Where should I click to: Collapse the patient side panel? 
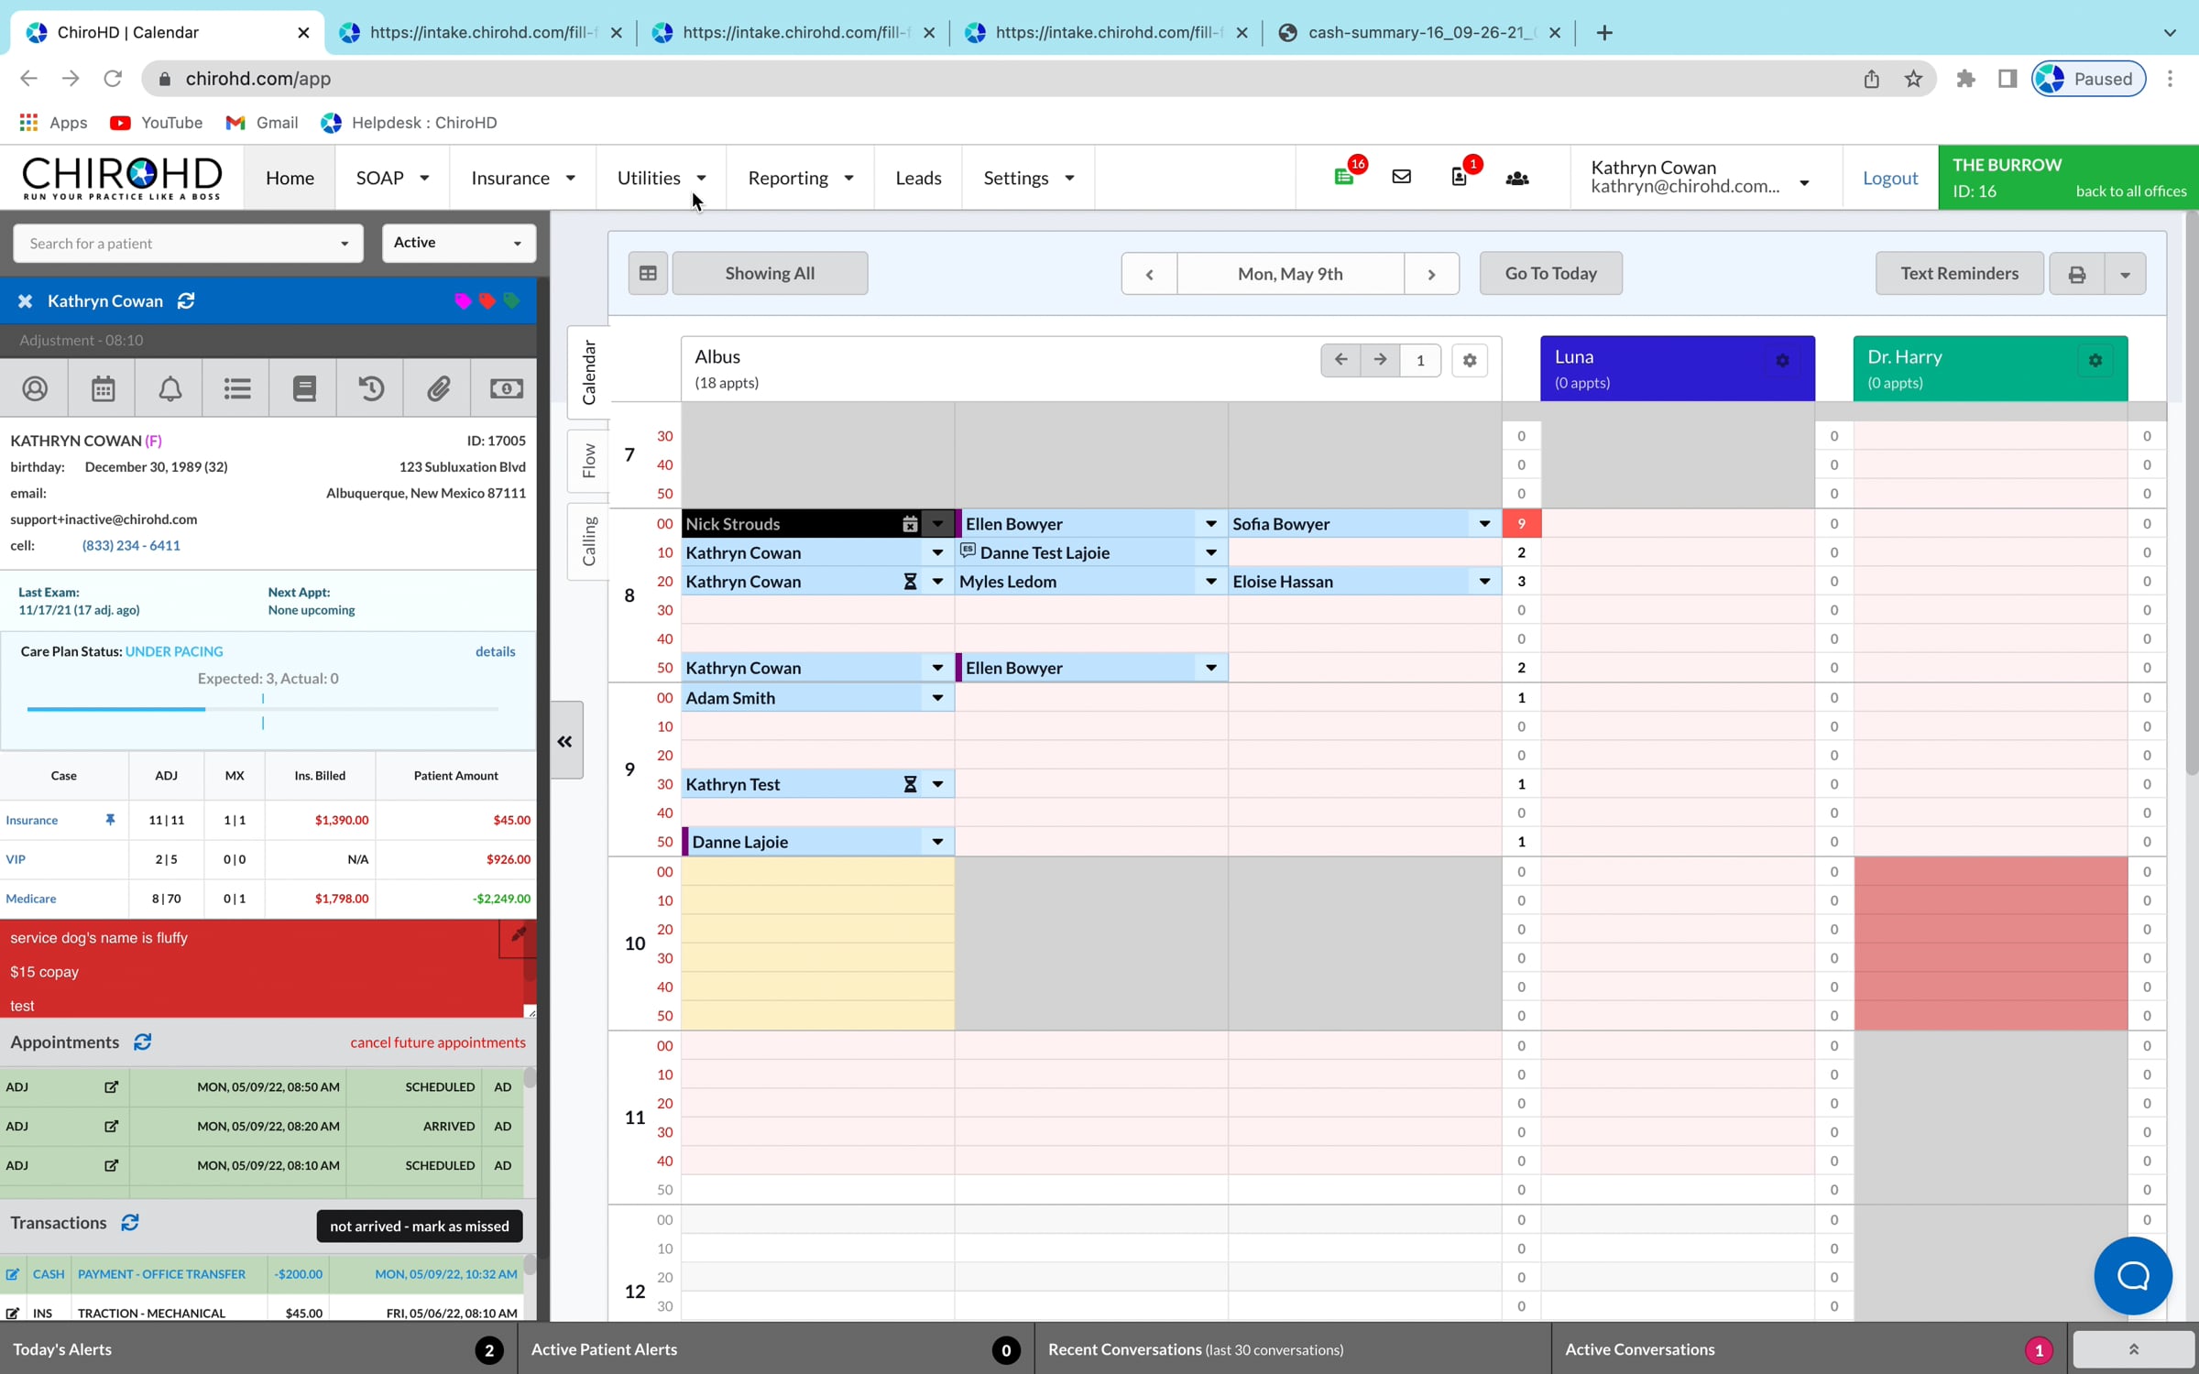pyautogui.click(x=565, y=741)
